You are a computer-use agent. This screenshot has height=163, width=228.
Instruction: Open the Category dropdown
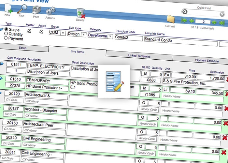point(110,37)
